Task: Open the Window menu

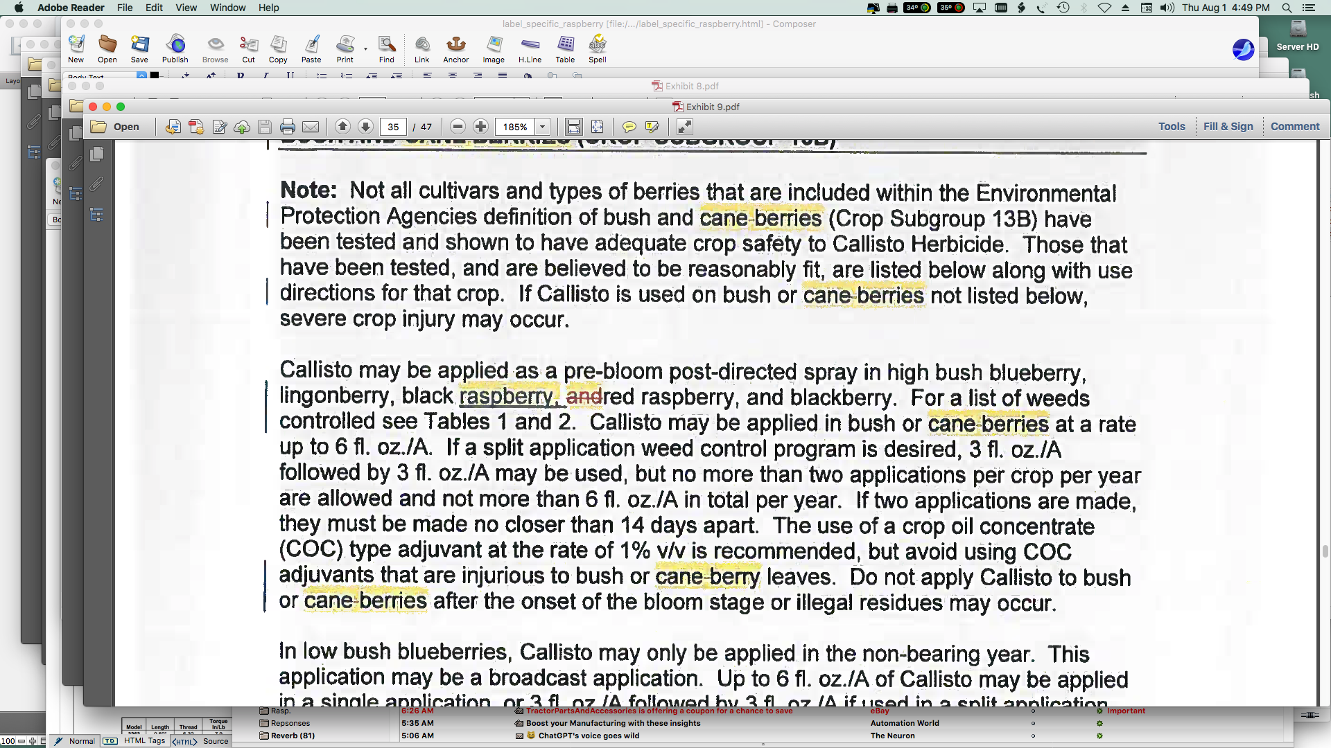Action: tap(227, 8)
